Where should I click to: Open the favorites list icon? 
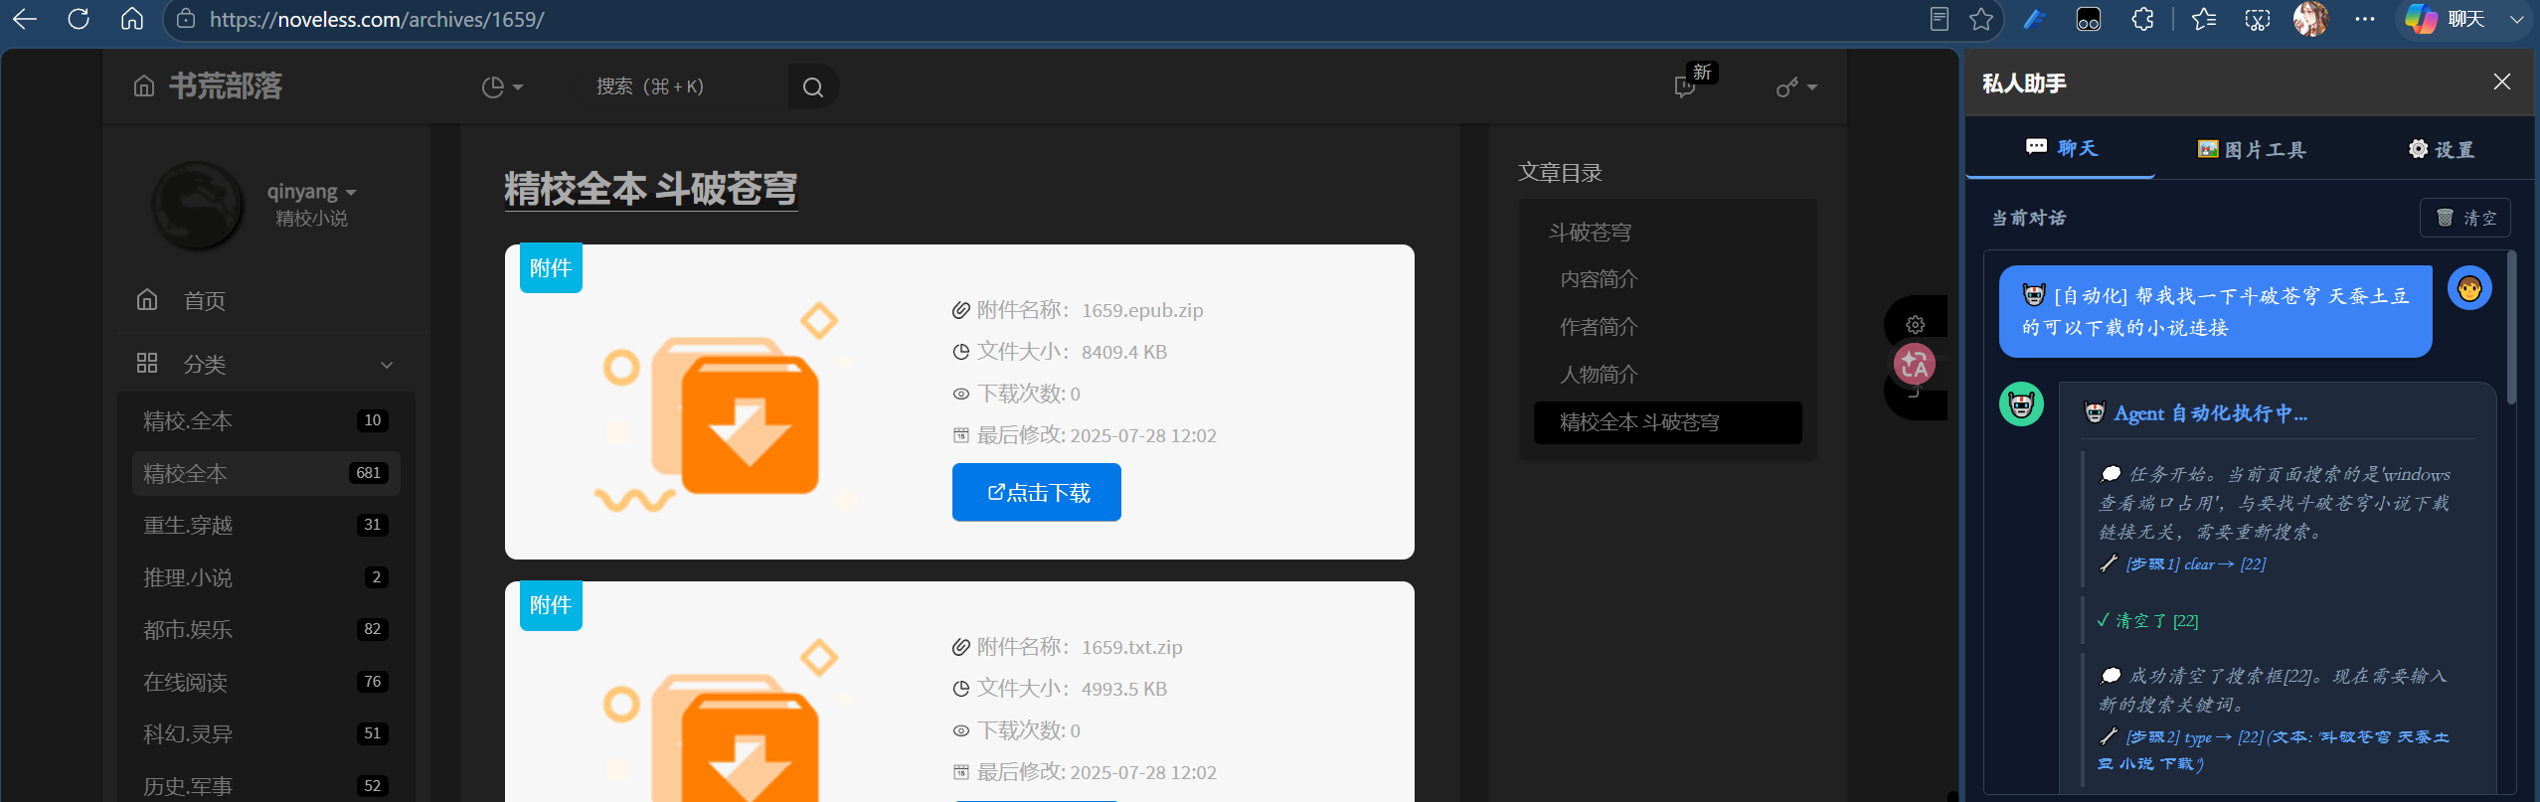2204,19
